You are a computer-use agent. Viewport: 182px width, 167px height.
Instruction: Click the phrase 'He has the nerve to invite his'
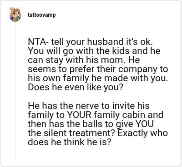89,106
